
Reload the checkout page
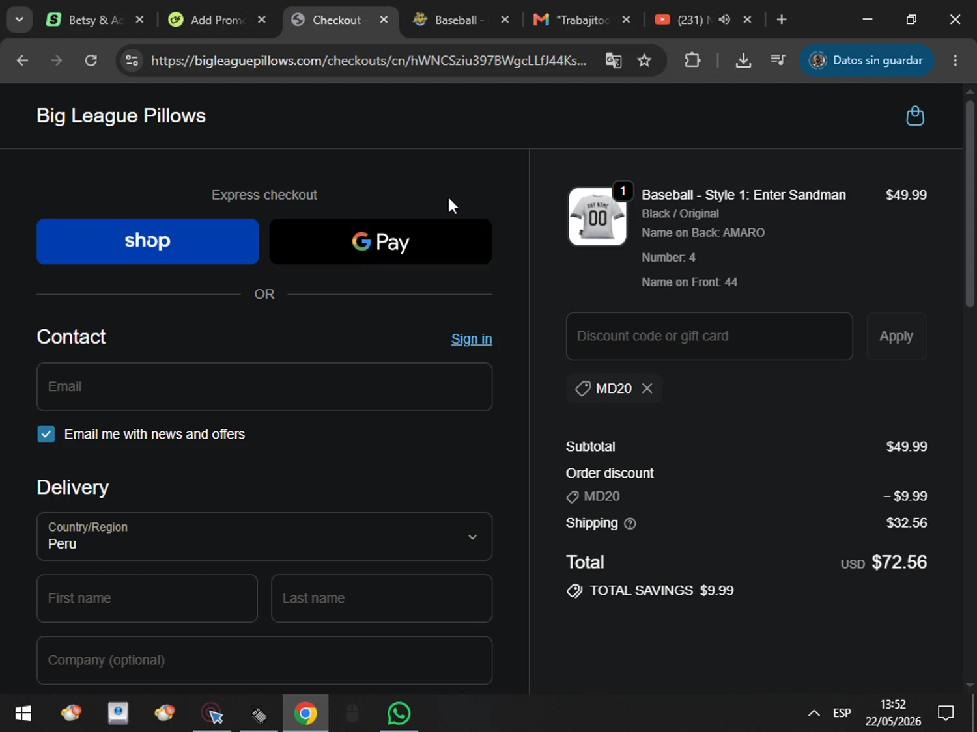91,61
